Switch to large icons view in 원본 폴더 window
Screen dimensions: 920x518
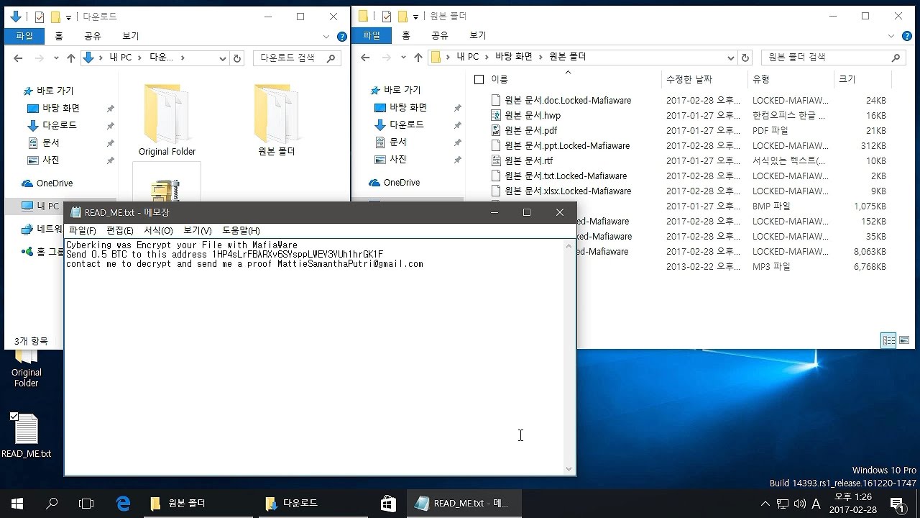[x=904, y=340]
